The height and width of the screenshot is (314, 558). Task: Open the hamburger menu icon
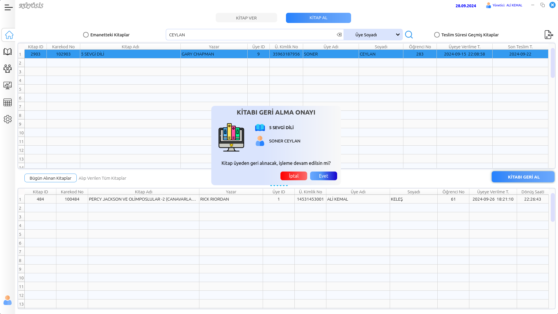tap(8, 8)
